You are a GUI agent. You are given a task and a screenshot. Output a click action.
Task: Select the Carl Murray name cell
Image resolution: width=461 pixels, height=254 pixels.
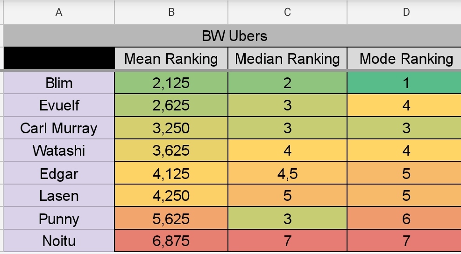tap(59, 128)
